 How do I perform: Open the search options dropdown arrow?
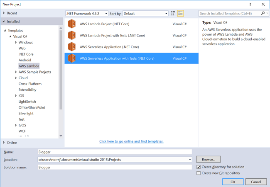click(x=267, y=13)
